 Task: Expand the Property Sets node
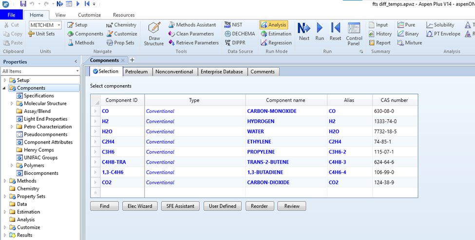click(x=4, y=196)
